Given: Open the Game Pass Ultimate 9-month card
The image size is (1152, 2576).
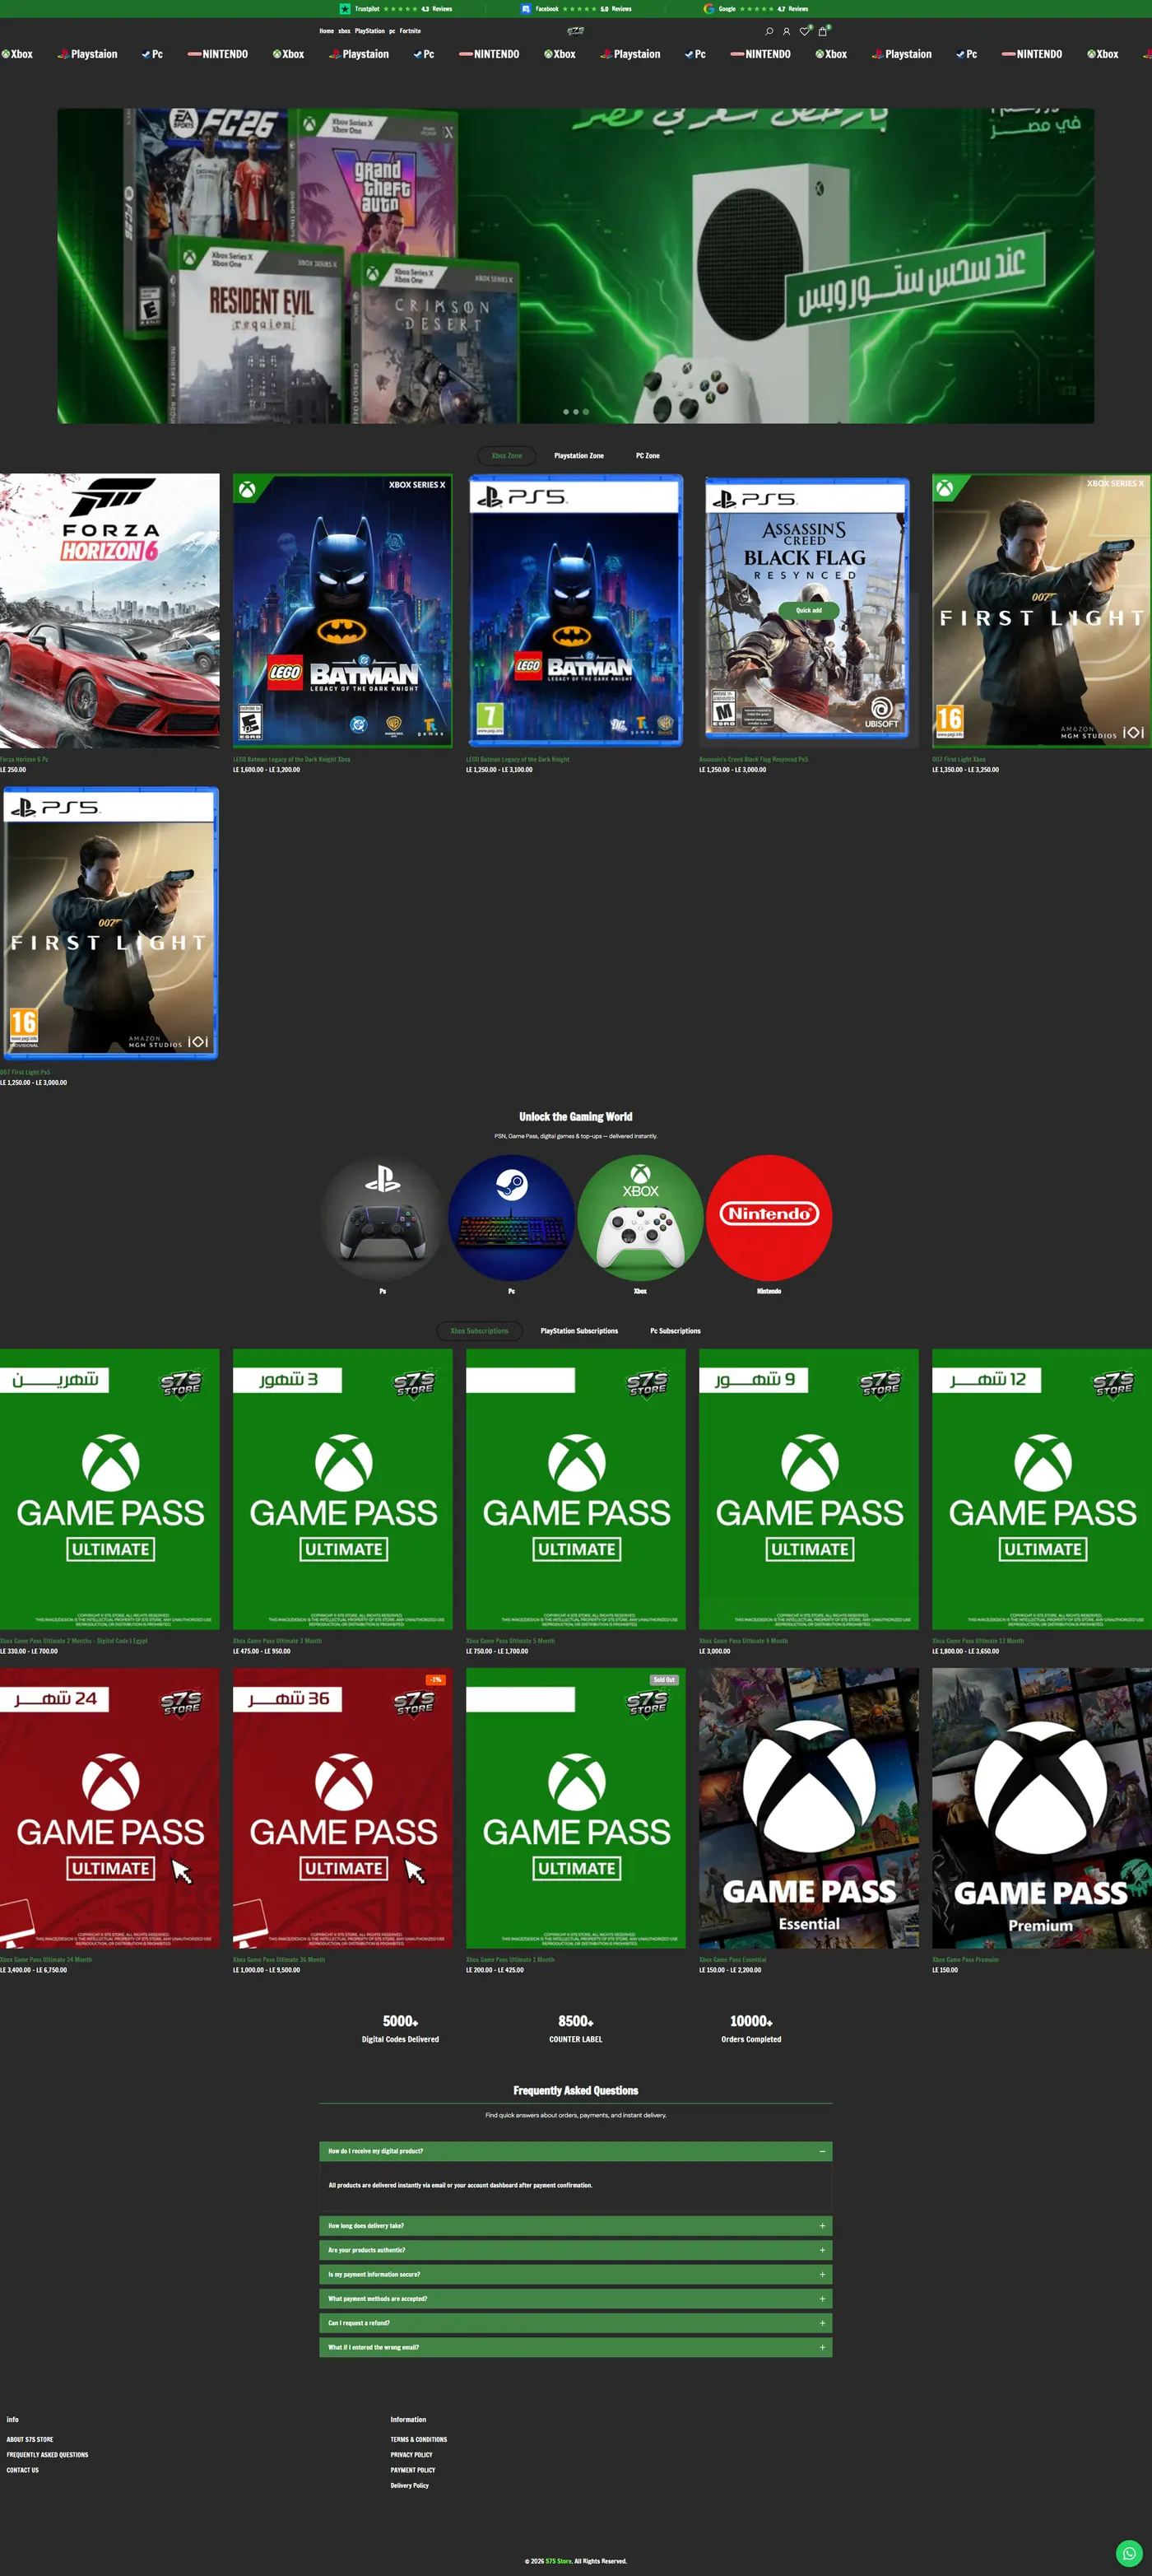Looking at the screenshot, I should (808, 1489).
